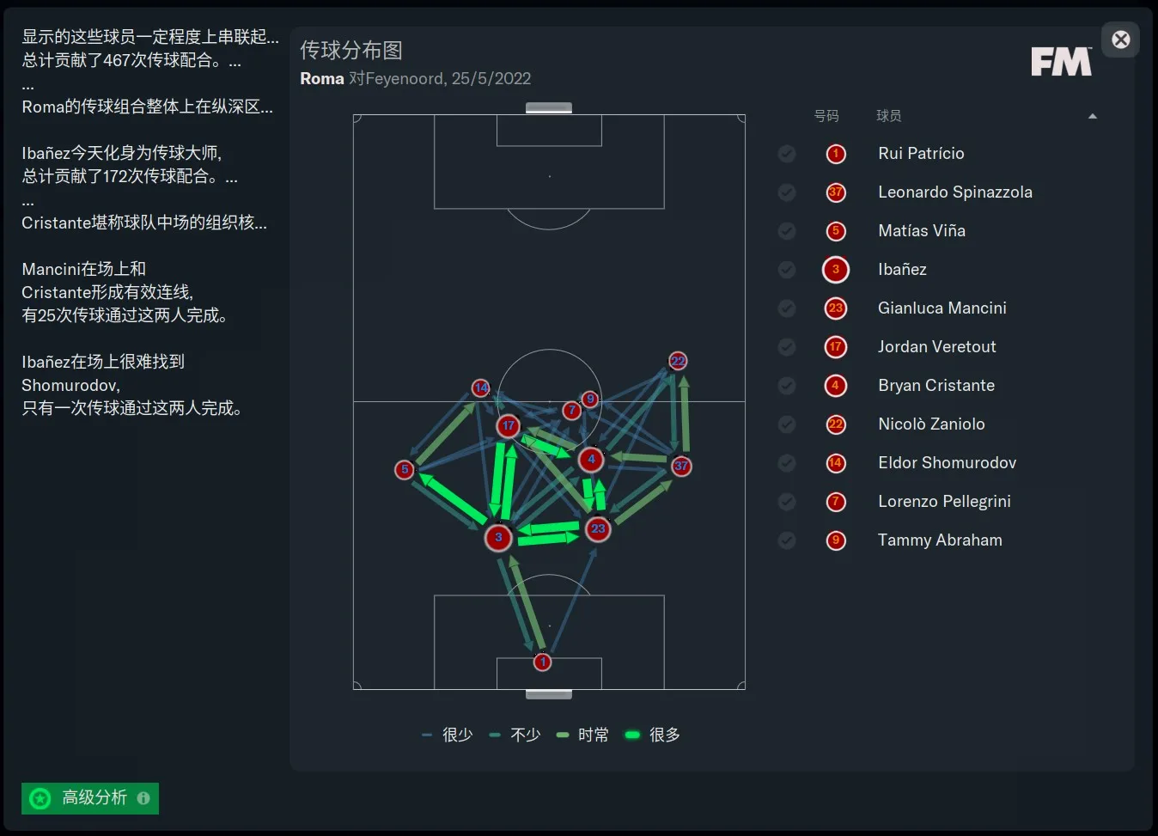
Task: Sort the list by the 球员 column
Action: click(889, 116)
